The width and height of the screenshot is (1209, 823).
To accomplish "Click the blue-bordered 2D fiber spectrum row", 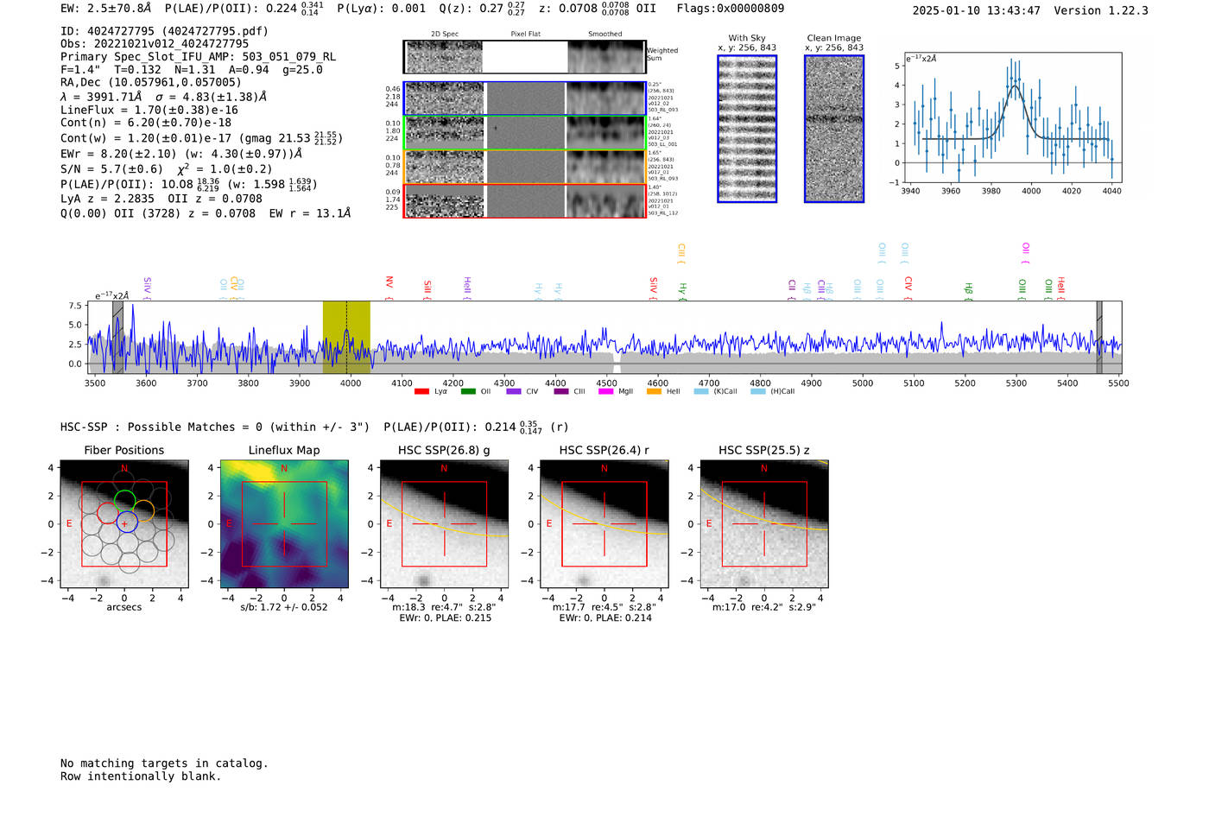I will coord(524,98).
